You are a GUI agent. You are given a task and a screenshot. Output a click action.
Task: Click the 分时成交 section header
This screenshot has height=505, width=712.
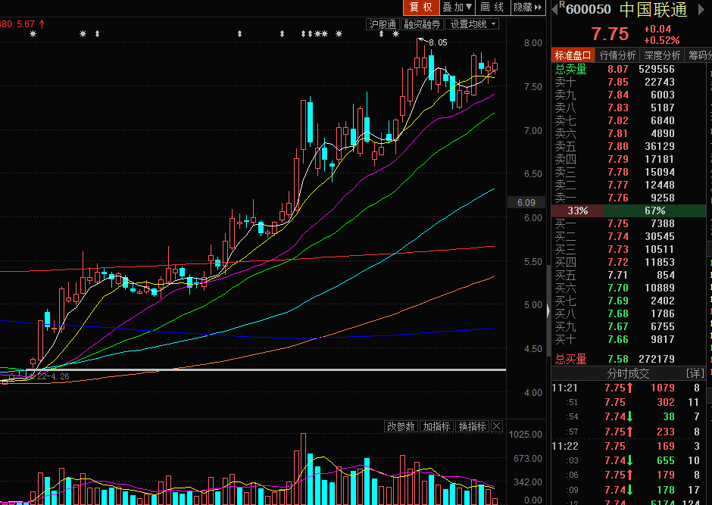pos(628,373)
